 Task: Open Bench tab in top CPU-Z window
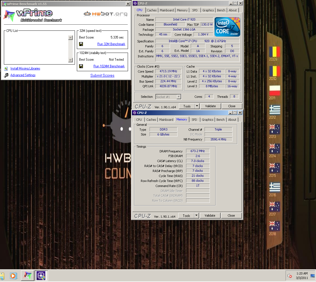coord(221,10)
